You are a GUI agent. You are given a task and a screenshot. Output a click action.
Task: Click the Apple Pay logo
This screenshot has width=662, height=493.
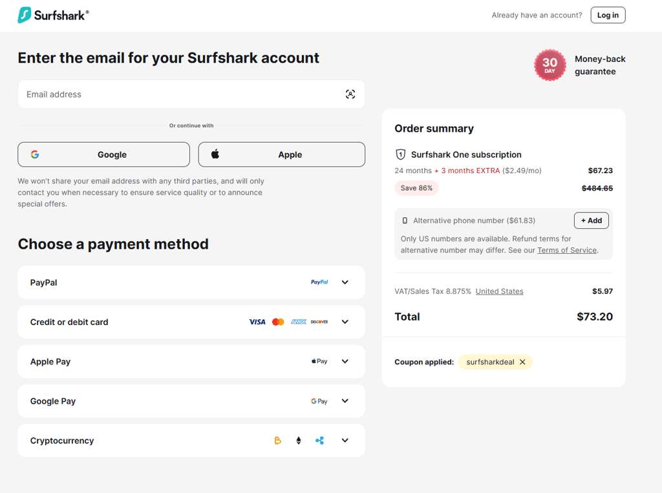click(319, 361)
